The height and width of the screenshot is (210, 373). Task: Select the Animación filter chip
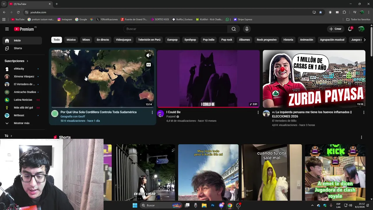tap(307, 40)
